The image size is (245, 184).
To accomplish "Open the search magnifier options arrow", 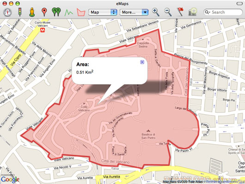I will pos(208,12).
